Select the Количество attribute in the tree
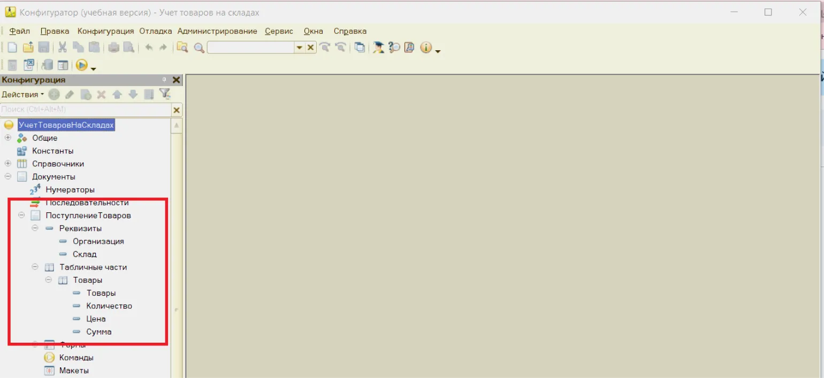The image size is (824, 378). [x=109, y=306]
